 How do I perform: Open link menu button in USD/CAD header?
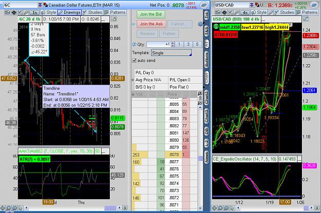[314, 5]
